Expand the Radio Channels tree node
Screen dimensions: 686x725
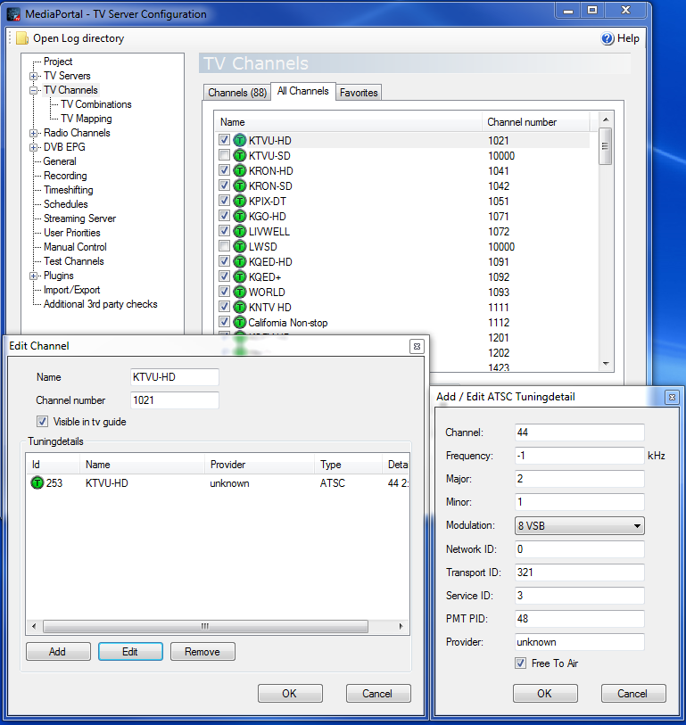(x=34, y=133)
